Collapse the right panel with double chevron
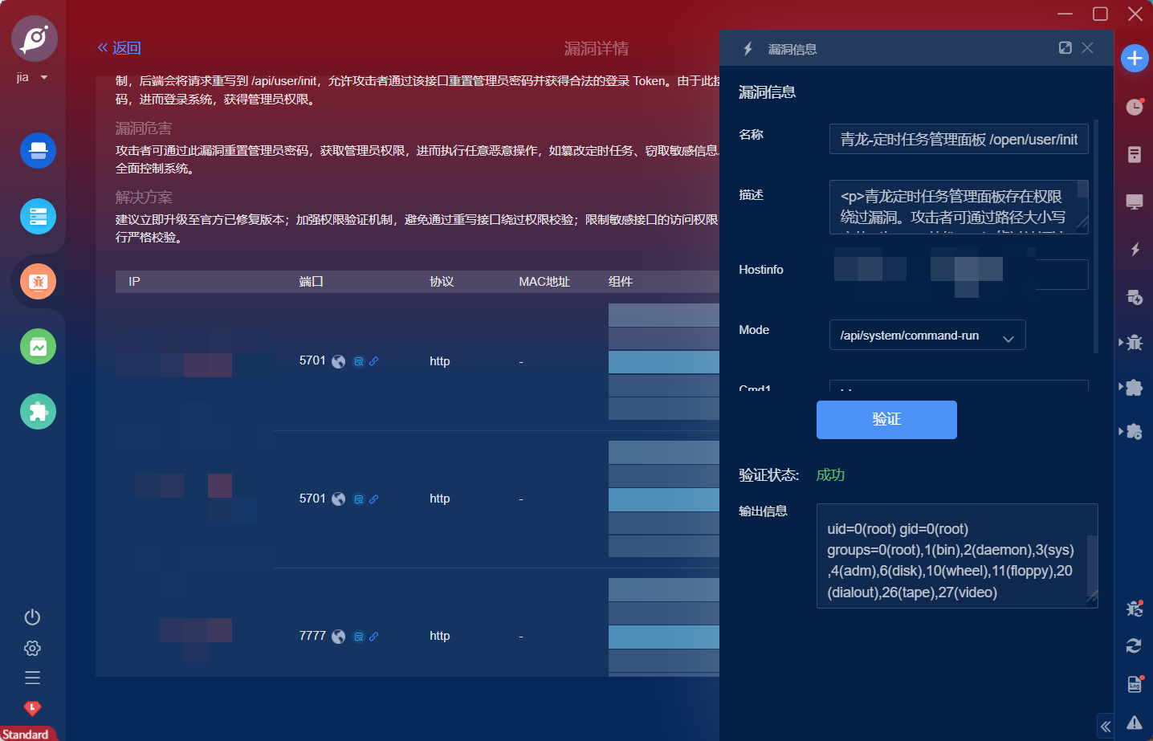1153x741 pixels. 1106,727
